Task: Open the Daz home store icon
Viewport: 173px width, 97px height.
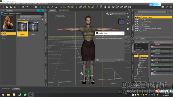Action: (x=162, y=7)
